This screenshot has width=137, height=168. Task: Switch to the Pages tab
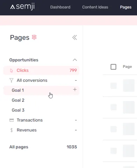pyautogui.click(x=126, y=7)
